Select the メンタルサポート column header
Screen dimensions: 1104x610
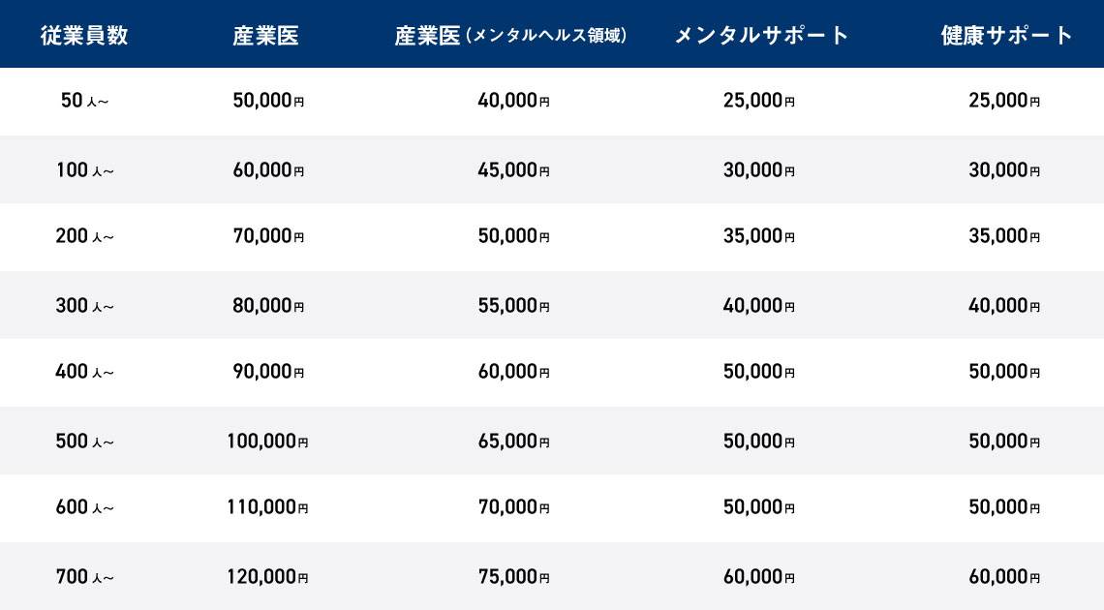click(761, 36)
